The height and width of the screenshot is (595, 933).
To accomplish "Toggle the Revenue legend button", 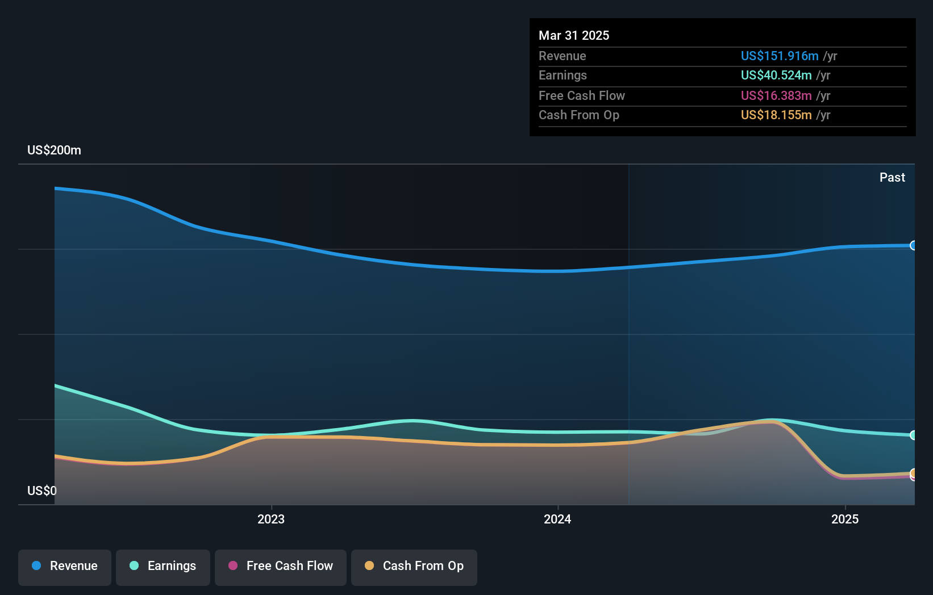I will [x=65, y=567].
